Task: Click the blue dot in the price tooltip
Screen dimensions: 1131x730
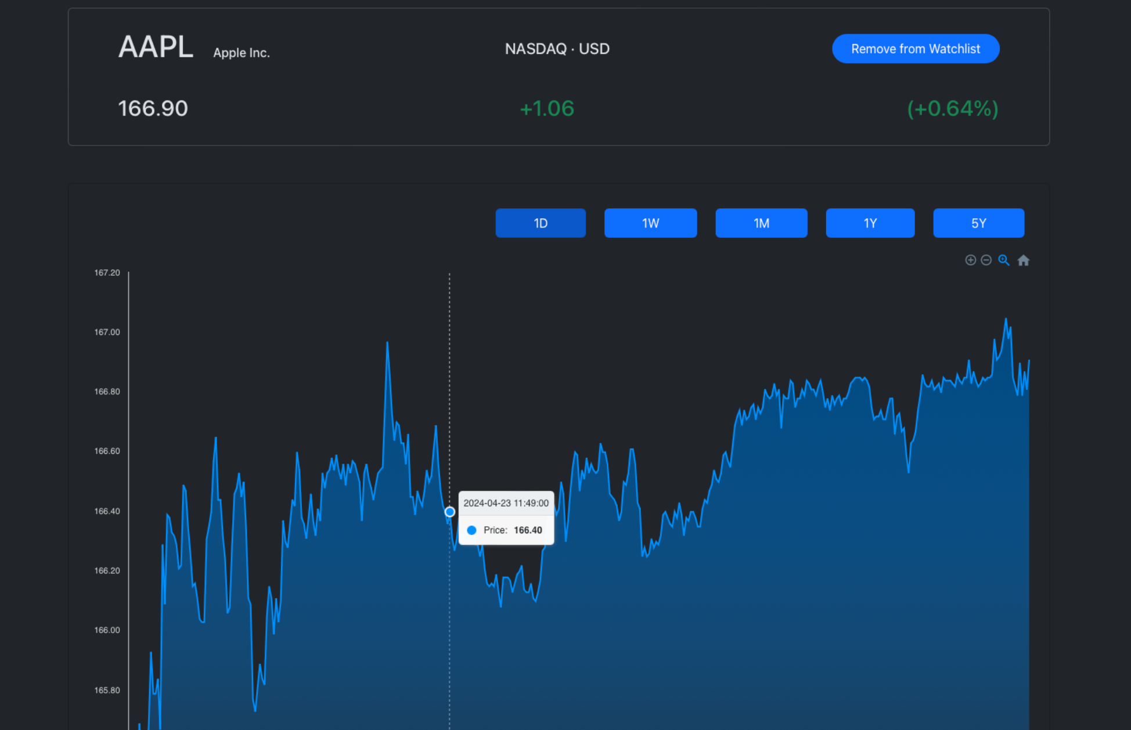Action: pyautogui.click(x=471, y=530)
